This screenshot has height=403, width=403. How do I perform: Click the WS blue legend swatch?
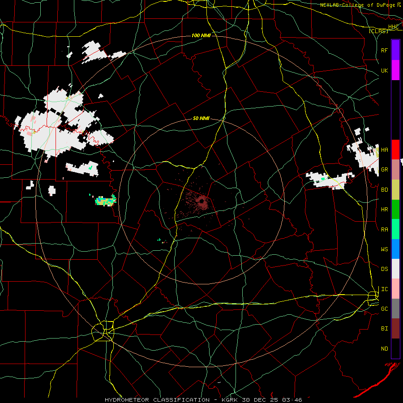pyautogui.click(x=395, y=249)
